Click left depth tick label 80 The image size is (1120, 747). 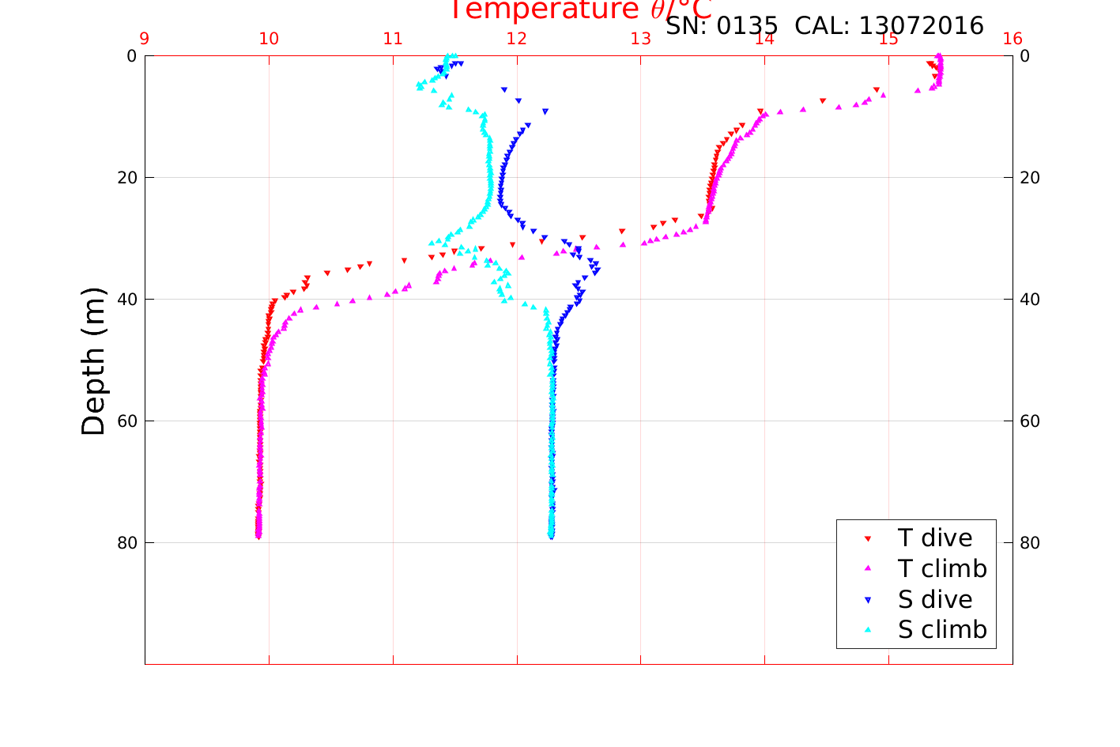[x=127, y=543]
